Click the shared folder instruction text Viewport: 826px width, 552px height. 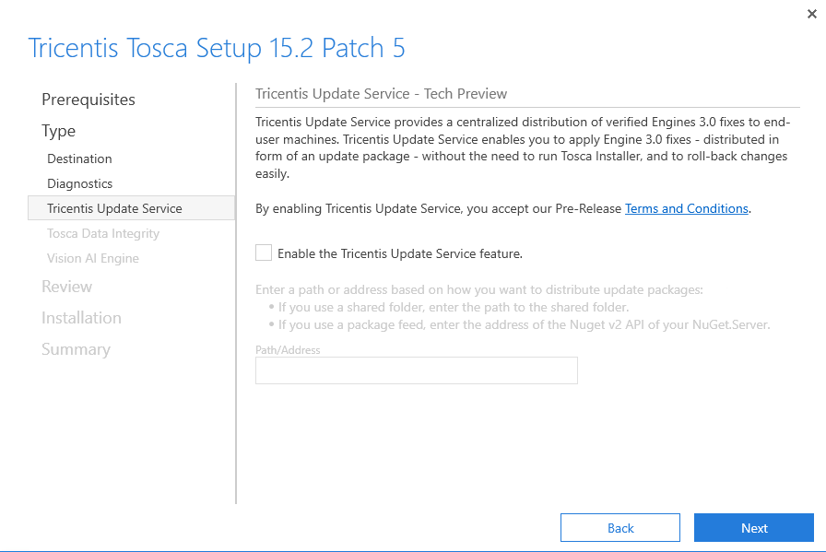[454, 307]
